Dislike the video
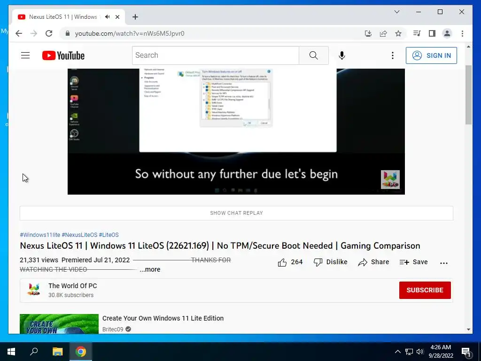The image size is (481, 361). click(330, 262)
